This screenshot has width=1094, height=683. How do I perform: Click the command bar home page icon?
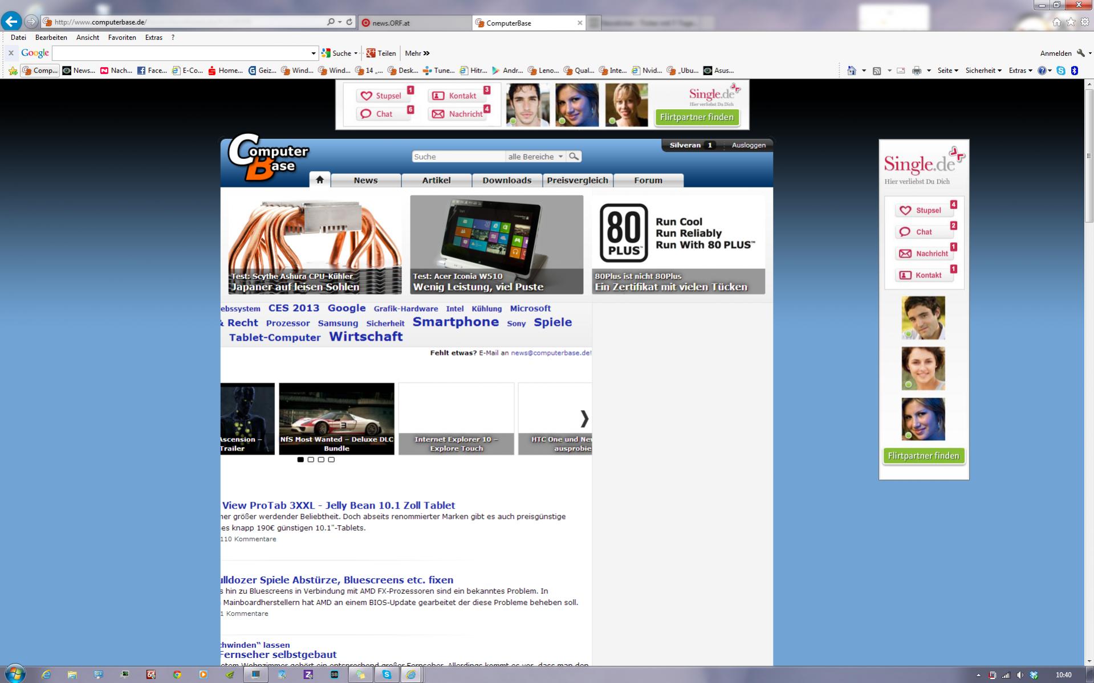tap(852, 71)
